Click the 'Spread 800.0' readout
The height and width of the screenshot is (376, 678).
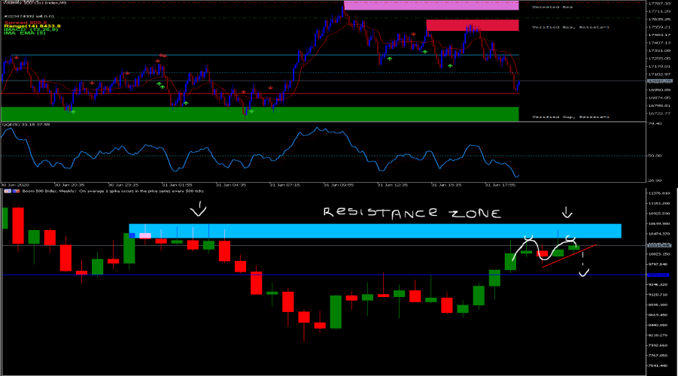coord(26,23)
